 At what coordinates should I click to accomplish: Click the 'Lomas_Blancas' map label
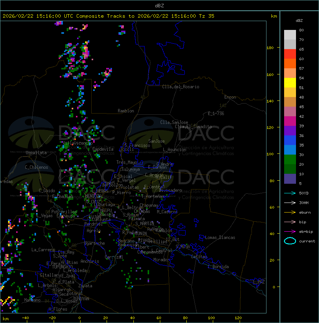click(x=220, y=237)
